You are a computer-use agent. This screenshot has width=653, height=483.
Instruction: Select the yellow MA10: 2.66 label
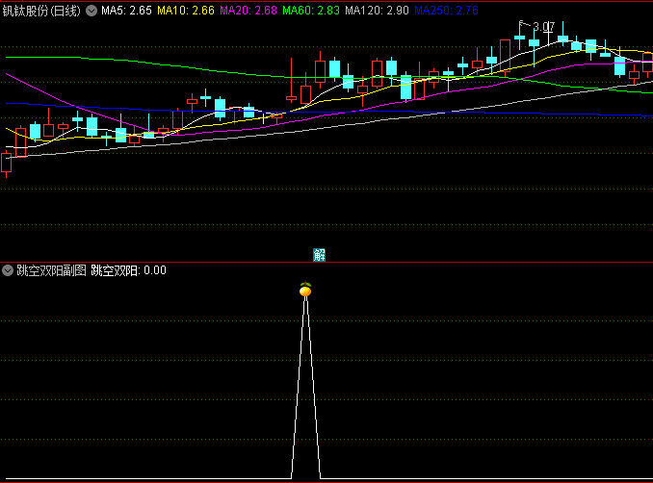(x=186, y=11)
